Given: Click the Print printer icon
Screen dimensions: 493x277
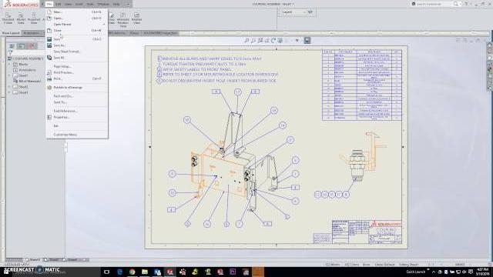Looking at the screenshot, I should pyautogui.click(x=49, y=78).
